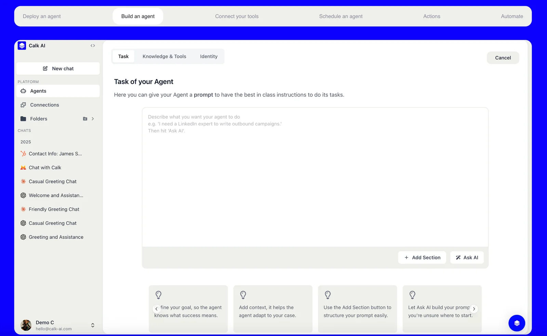Screen dimensions: 547x336
Task: Click the Demo C profile avatar
Action: tap(26, 325)
